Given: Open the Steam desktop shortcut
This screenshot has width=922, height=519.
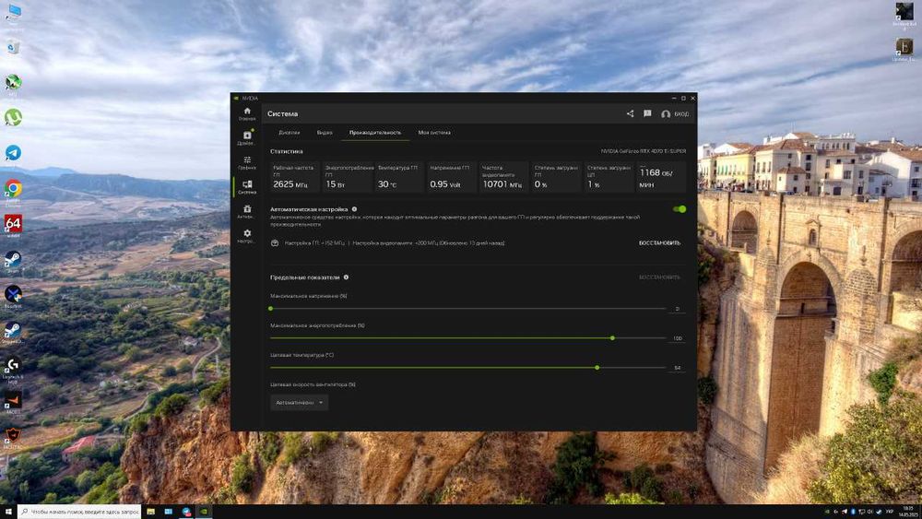Looking at the screenshot, I should 13,259.
